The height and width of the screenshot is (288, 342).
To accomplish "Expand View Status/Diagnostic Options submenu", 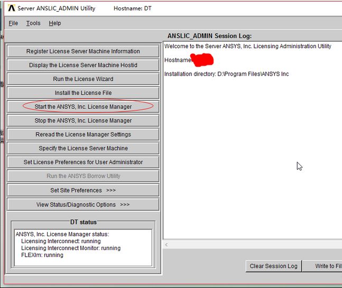I will (83, 205).
